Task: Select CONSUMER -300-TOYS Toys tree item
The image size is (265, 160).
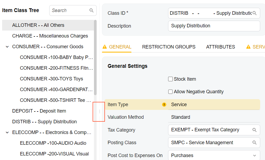Action: 51,79
